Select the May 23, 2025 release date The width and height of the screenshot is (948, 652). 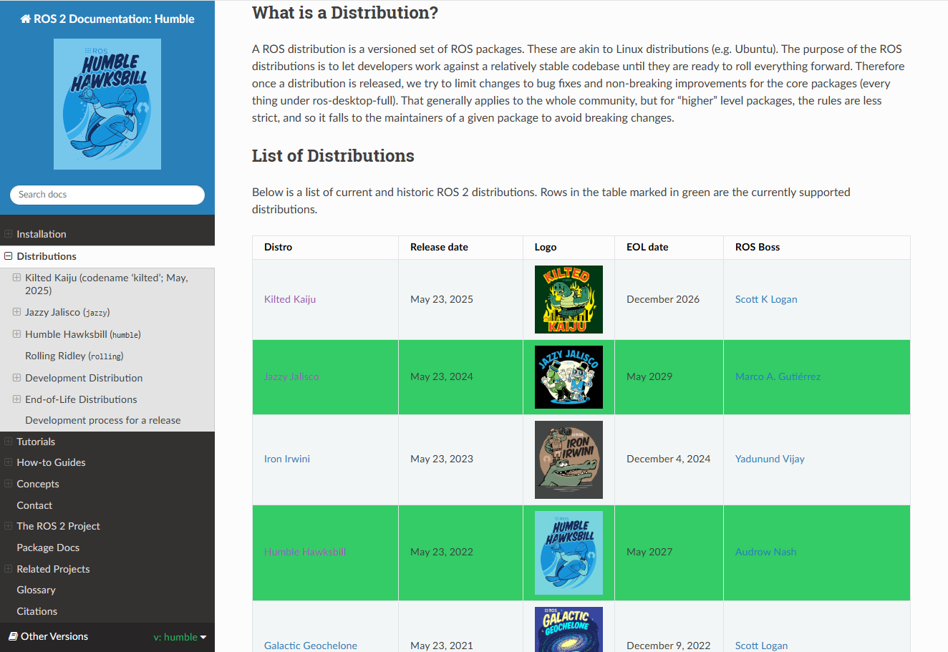pyautogui.click(x=442, y=299)
